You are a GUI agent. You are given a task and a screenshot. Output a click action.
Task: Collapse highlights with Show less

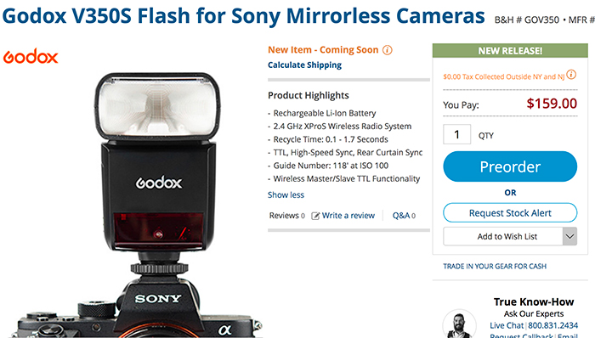click(x=286, y=194)
